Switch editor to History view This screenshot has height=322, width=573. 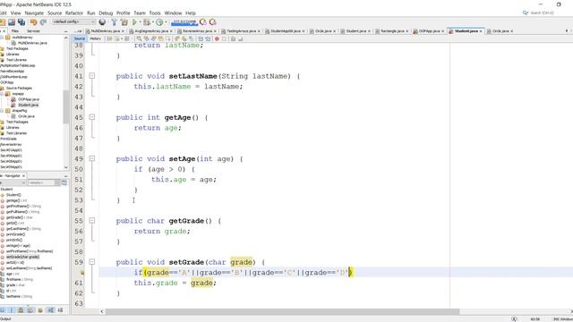pos(95,38)
